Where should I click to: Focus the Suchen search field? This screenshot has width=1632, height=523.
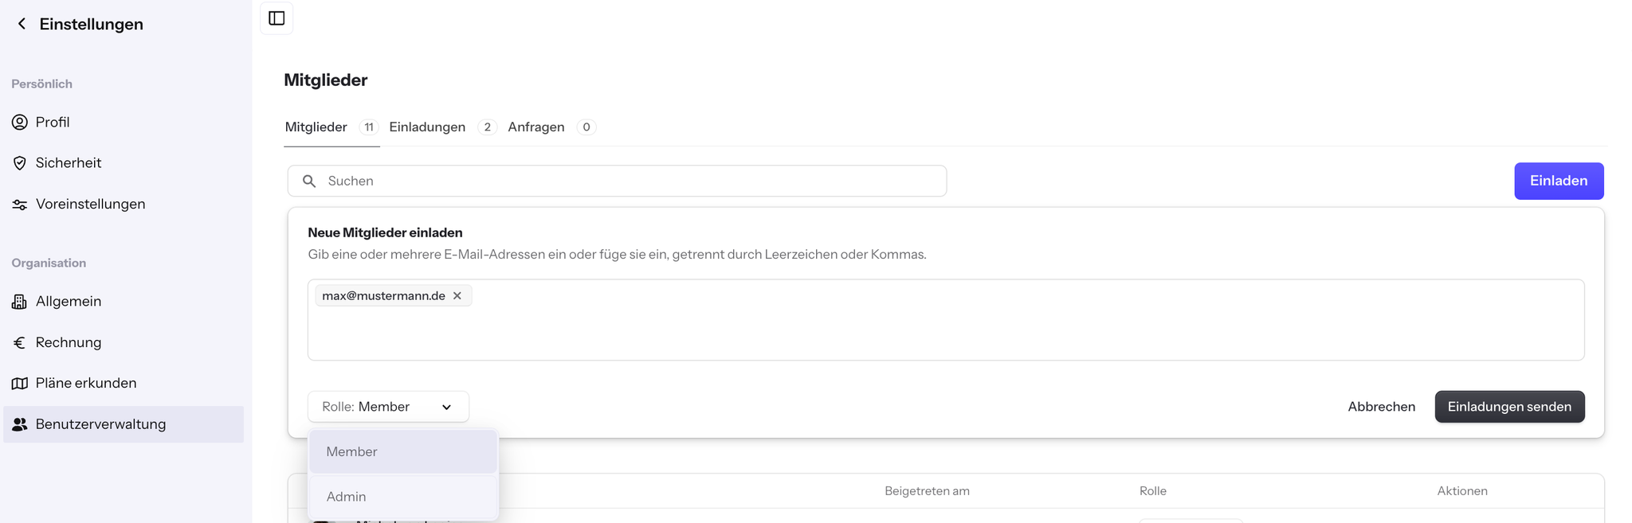coord(617,181)
